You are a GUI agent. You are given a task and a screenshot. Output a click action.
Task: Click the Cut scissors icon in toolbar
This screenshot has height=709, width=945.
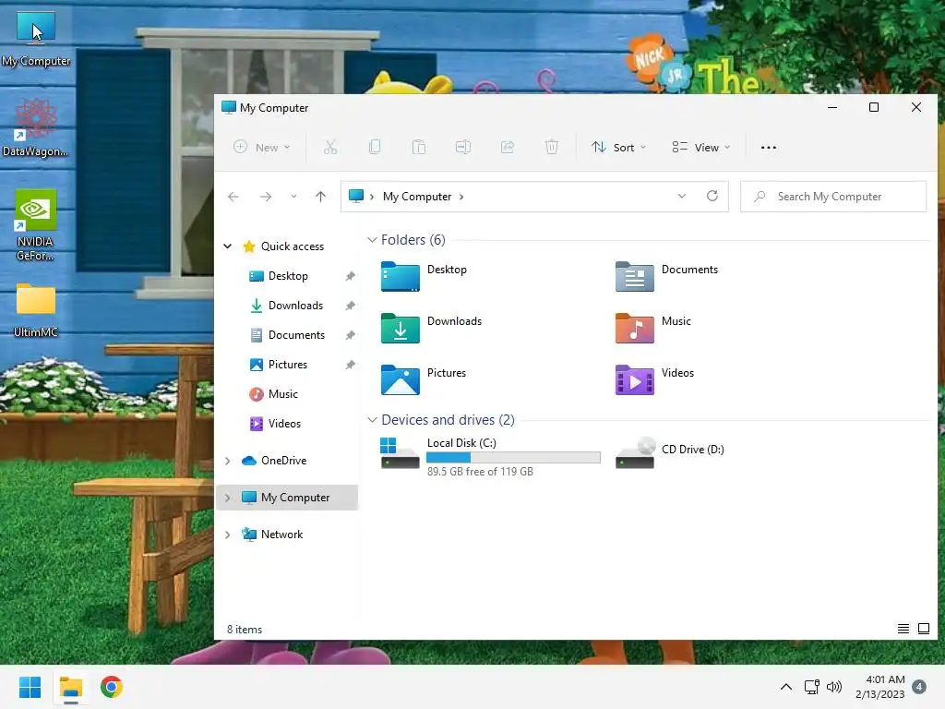330,147
